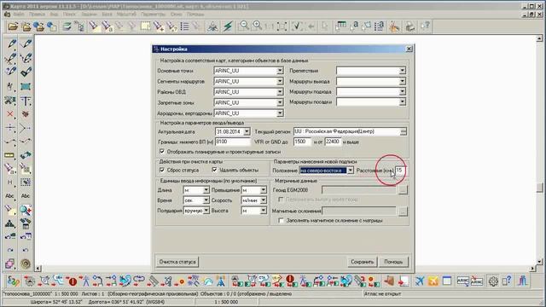Select the teal rectangle tool in left toolbar
This screenshot has height=307, width=546.
tap(26, 86)
